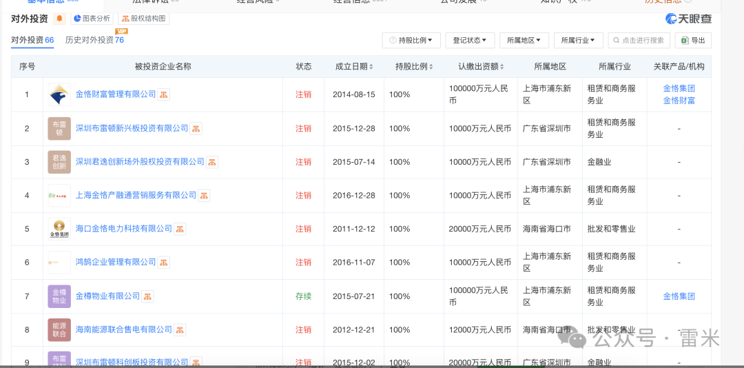This screenshot has width=744, height=368.
Task: Click equity structure icon beside 上海金恪产融通营销服务有限公司
Action: point(204,195)
